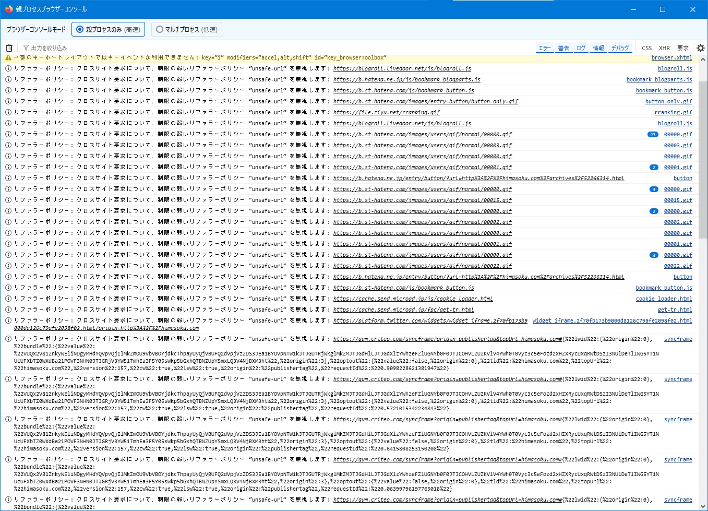Open console settings gear menu
This screenshot has width=708, height=511.
[700, 48]
